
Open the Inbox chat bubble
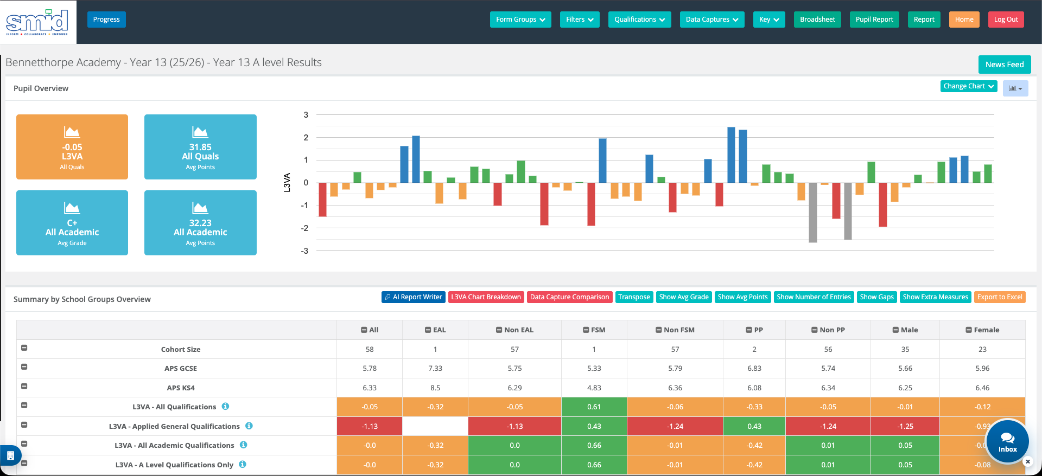pos(1007,441)
